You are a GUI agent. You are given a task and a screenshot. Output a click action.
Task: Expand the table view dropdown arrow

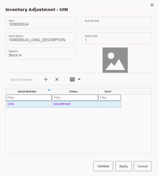[79, 79]
